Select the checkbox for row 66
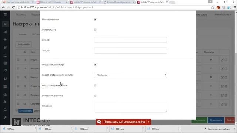 pos(18,104)
